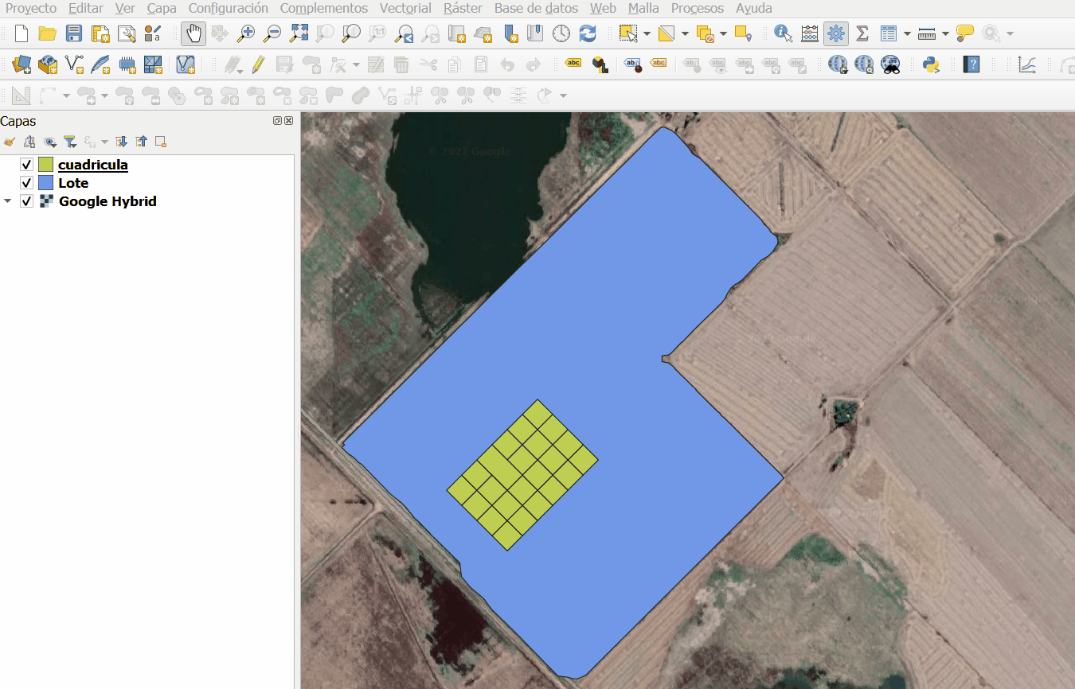Image resolution: width=1075 pixels, height=689 pixels.
Task: Open the Vectorial menu
Action: (x=405, y=8)
